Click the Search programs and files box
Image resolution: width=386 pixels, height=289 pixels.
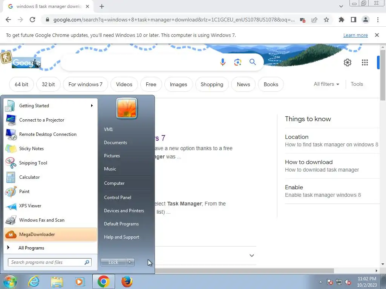point(50,262)
